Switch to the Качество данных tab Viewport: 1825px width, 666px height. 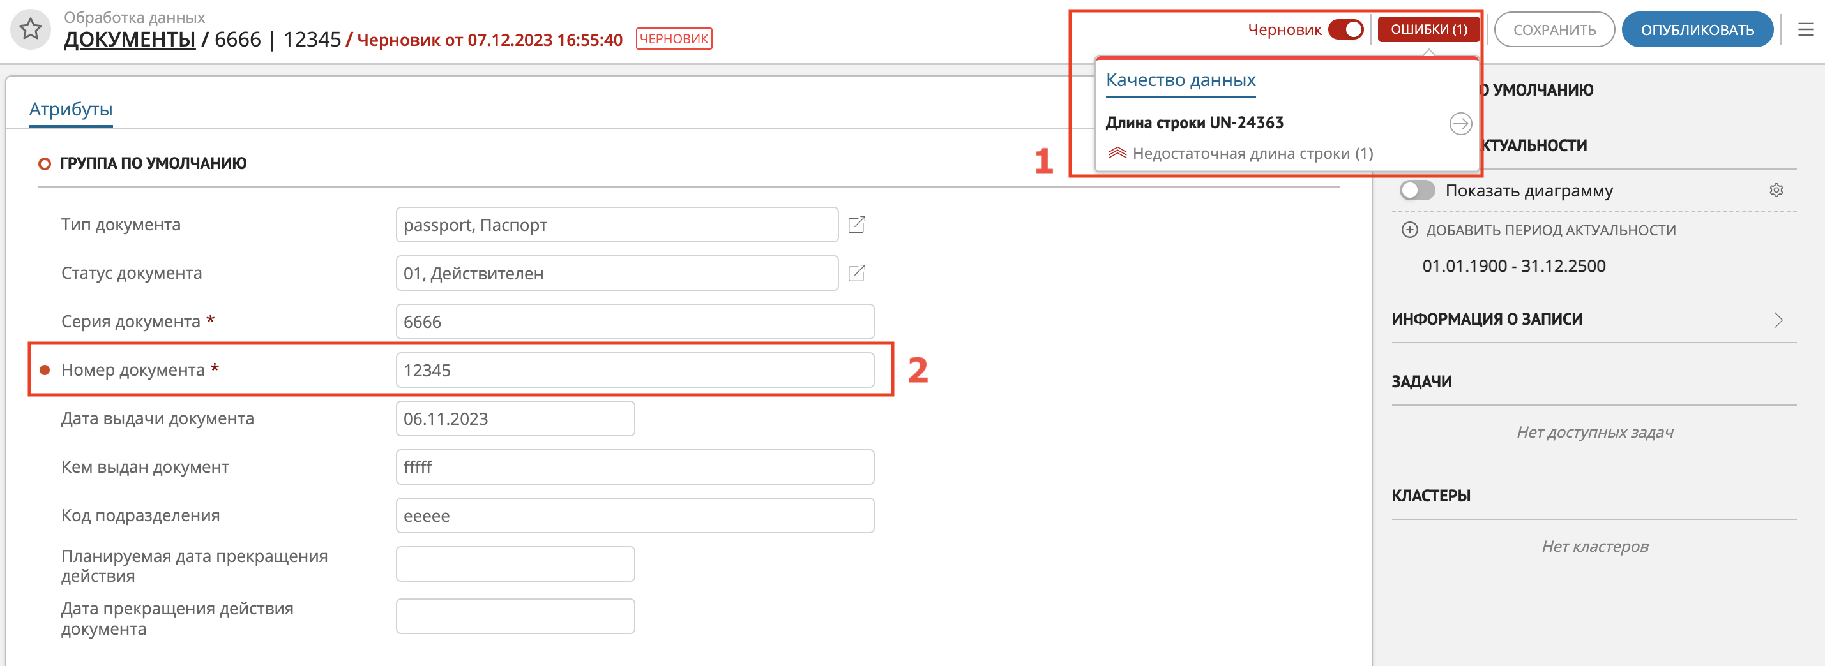click(1180, 80)
